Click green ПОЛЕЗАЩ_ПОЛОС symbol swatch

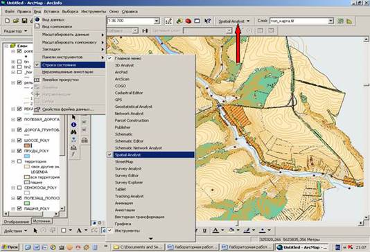point(27,204)
